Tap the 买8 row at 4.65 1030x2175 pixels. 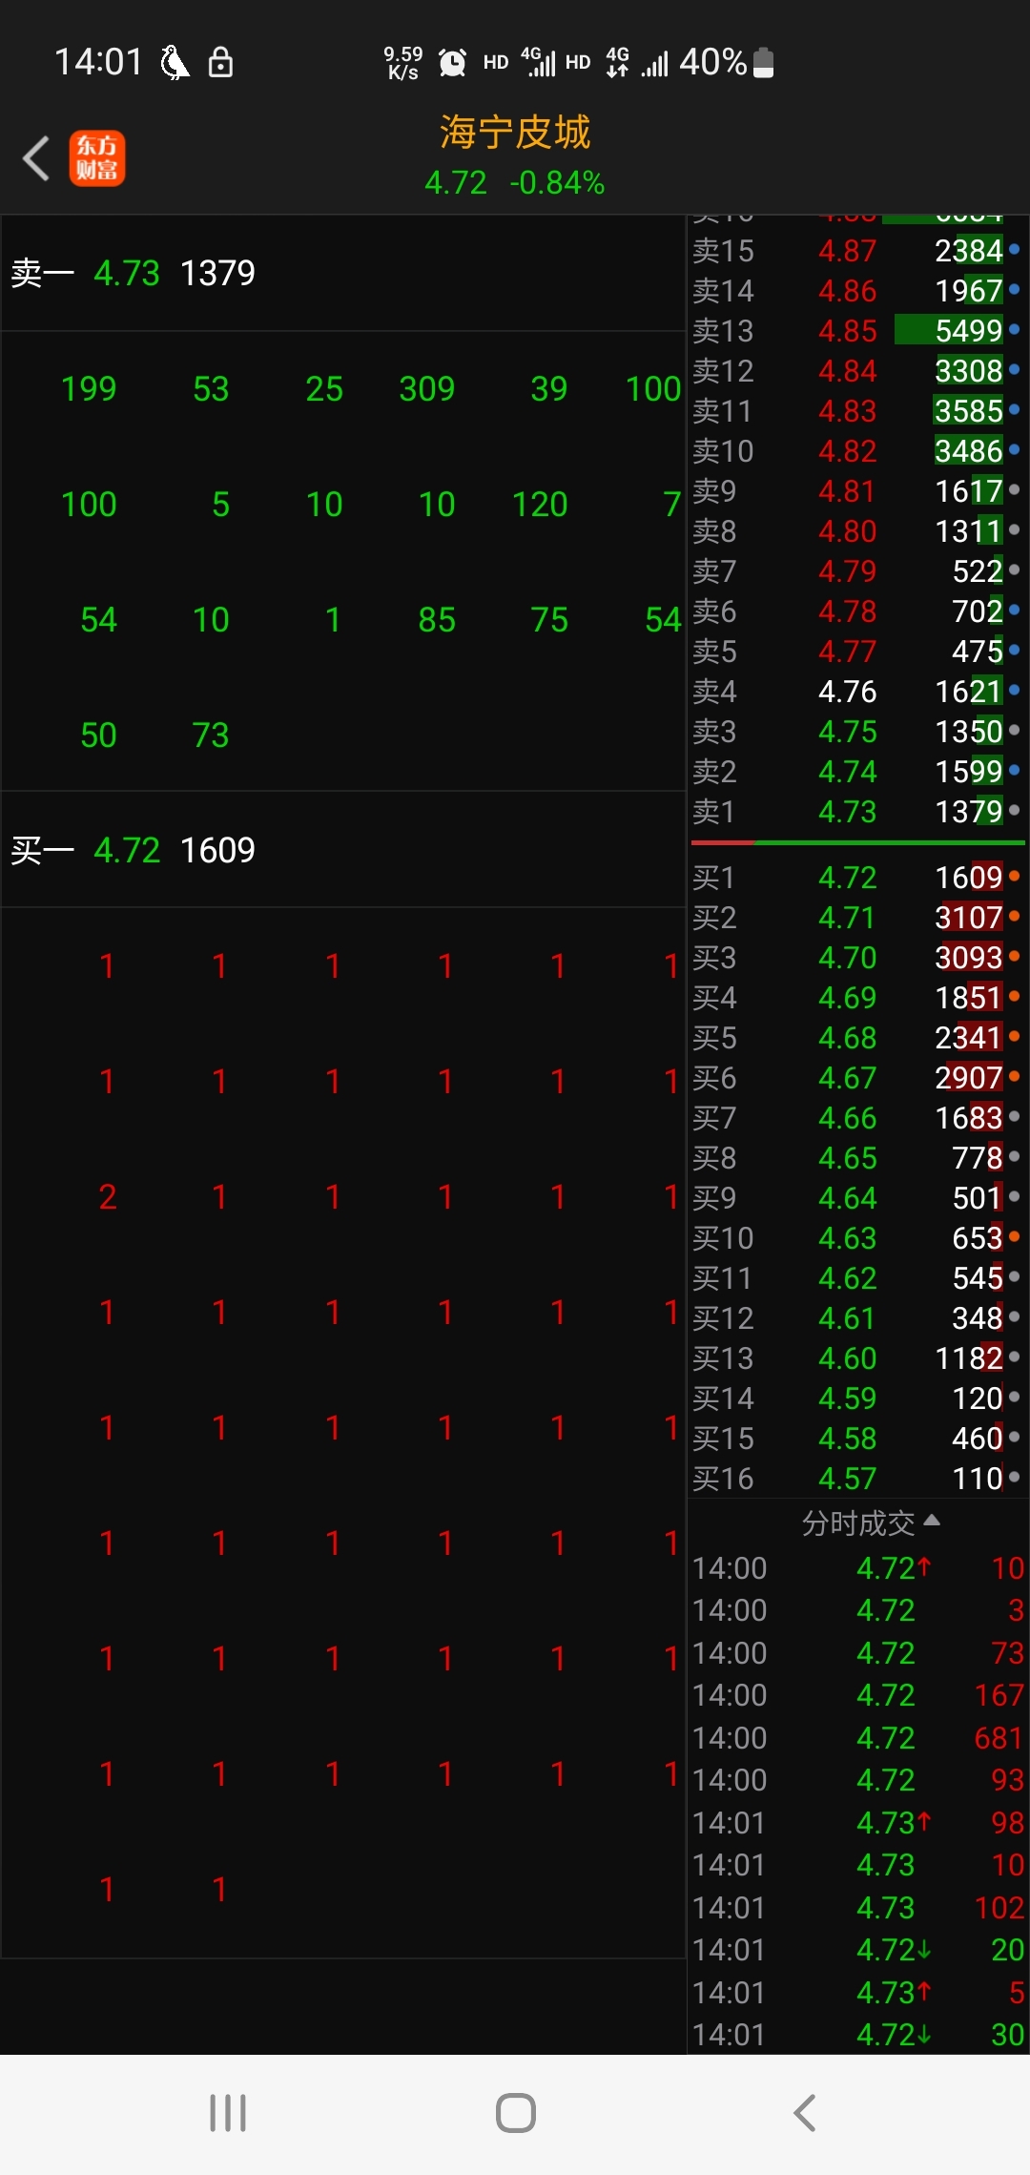tap(856, 1158)
